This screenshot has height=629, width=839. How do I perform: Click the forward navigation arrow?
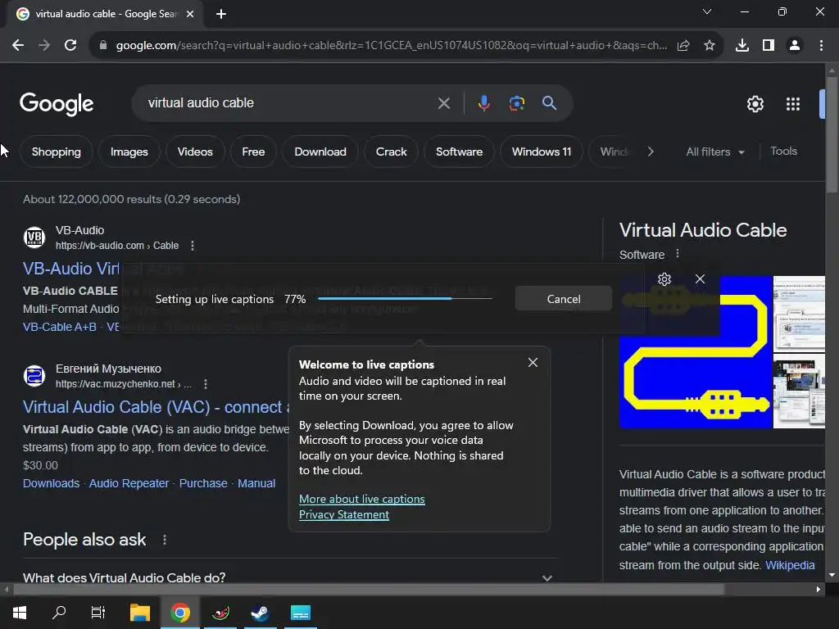pos(44,46)
